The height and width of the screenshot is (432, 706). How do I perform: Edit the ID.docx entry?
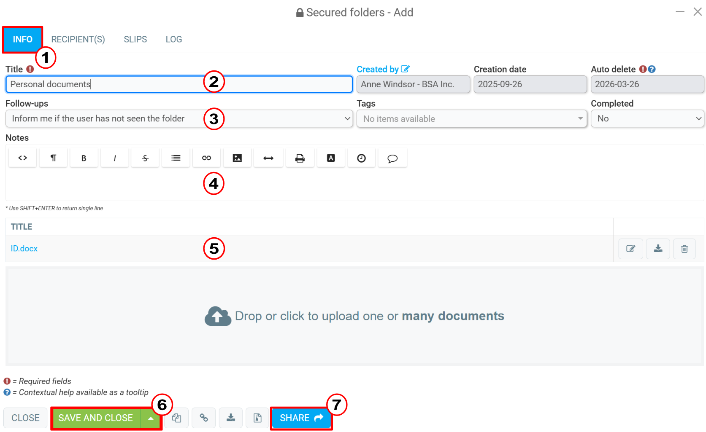point(631,249)
